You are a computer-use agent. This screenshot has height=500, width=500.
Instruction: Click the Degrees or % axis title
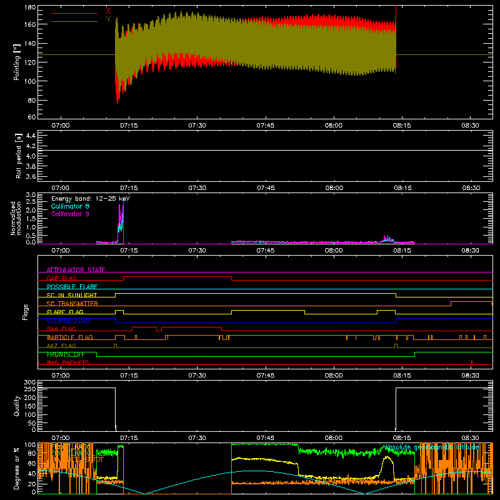coord(17,468)
